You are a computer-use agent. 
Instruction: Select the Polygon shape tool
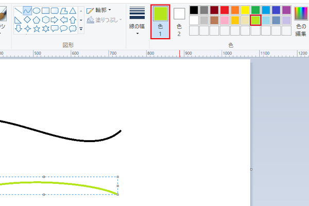coord(64,11)
